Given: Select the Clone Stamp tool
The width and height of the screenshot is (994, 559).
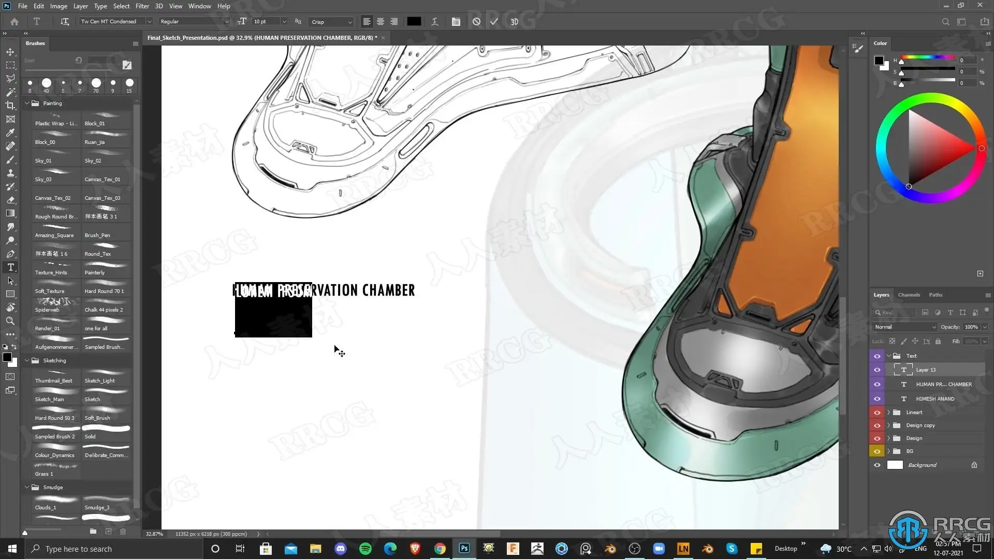Looking at the screenshot, I should pos(10,173).
